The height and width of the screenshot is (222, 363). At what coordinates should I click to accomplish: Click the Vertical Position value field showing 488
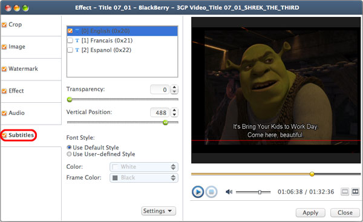(160, 113)
